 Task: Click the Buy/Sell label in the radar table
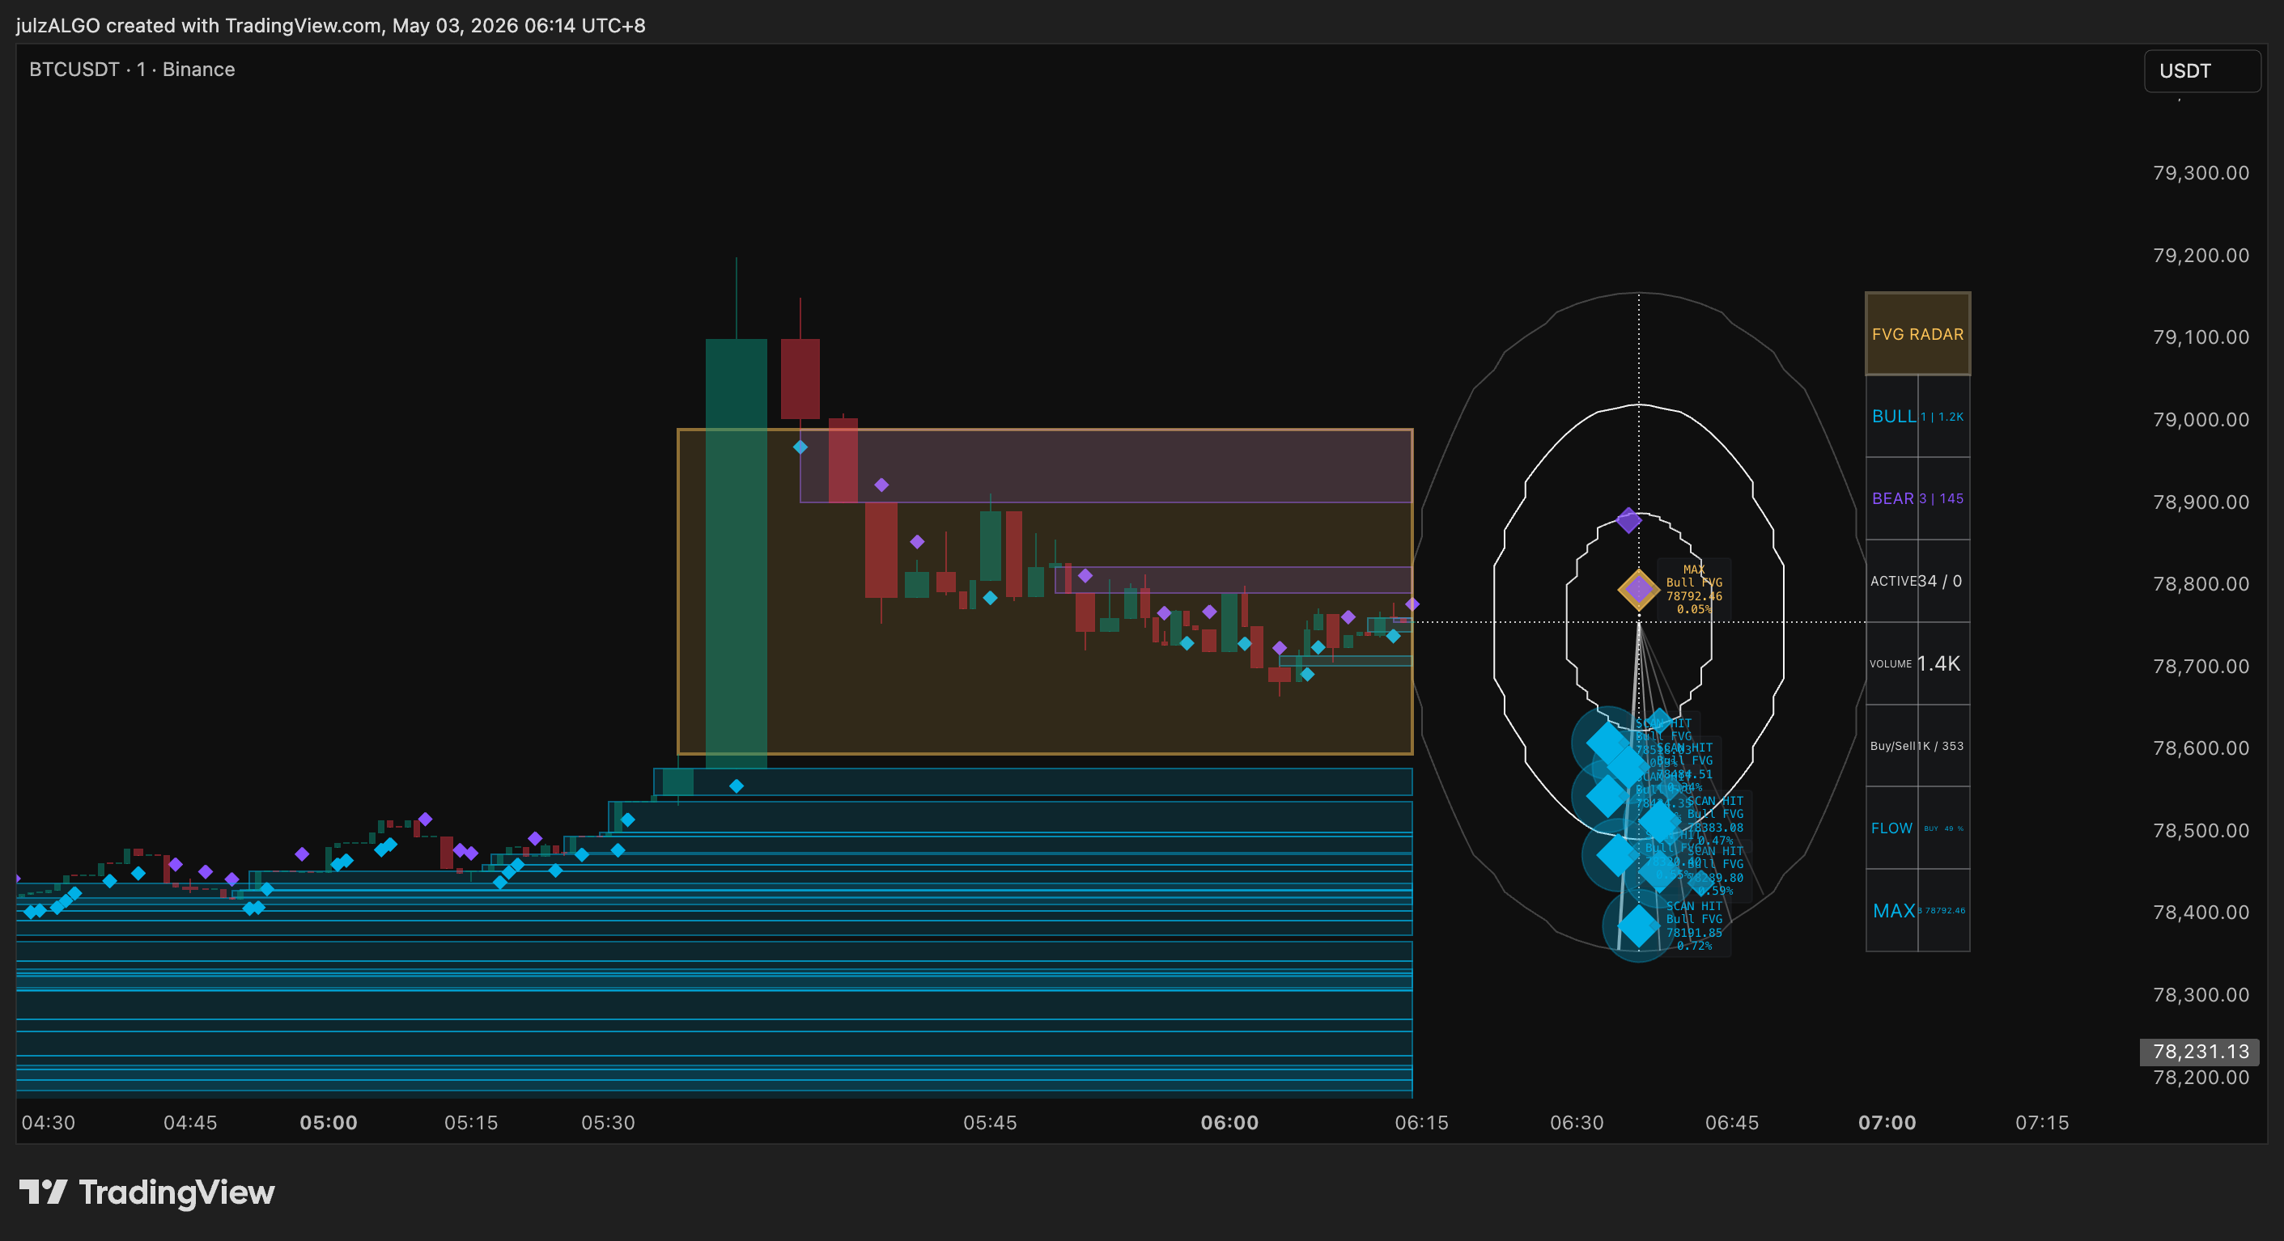(x=1894, y=747)
